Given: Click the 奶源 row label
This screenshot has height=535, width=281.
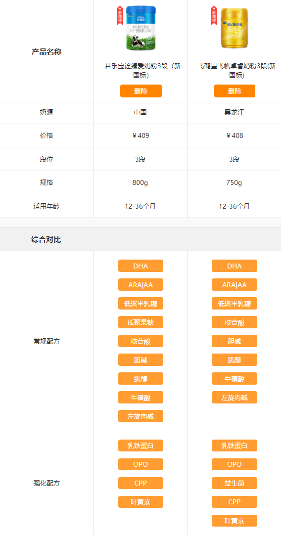Looking at the screenshot, I should point(47,112).
